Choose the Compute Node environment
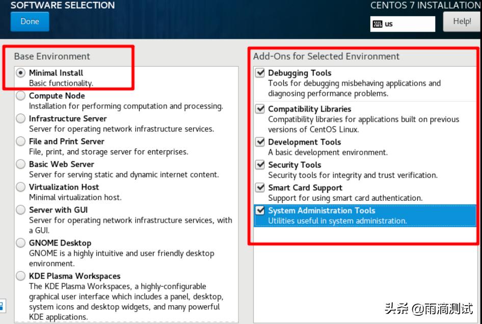Viewport: 482px width, 324px height. [21, 96]
